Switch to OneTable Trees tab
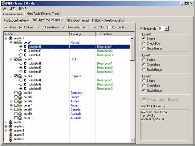This screenshot has height=146, width=195. click(x=13, y=14)
